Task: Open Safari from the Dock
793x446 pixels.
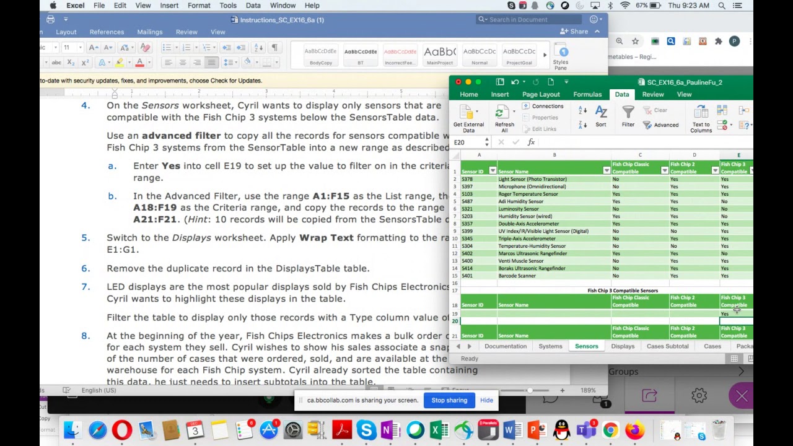Action: (97, 429)
